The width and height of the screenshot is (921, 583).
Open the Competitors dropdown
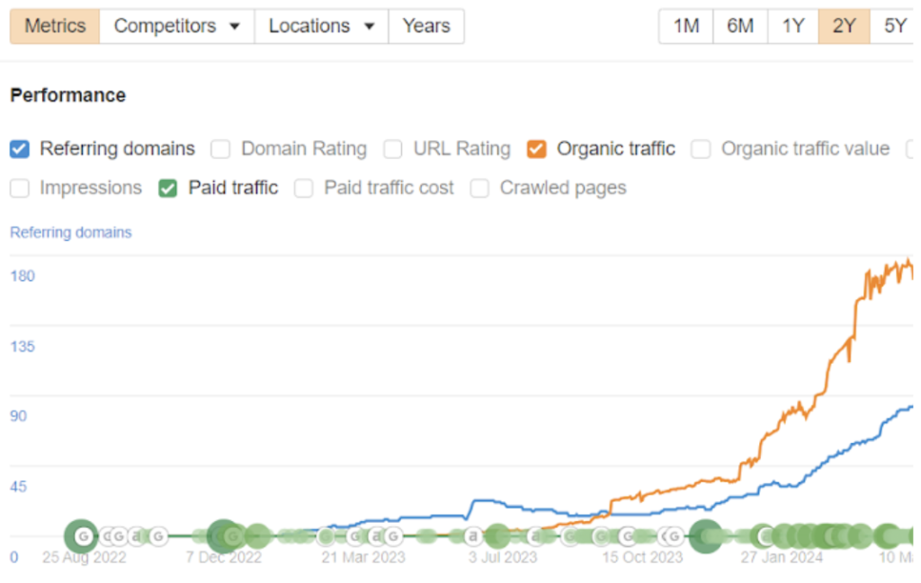(x=176, y=27)
